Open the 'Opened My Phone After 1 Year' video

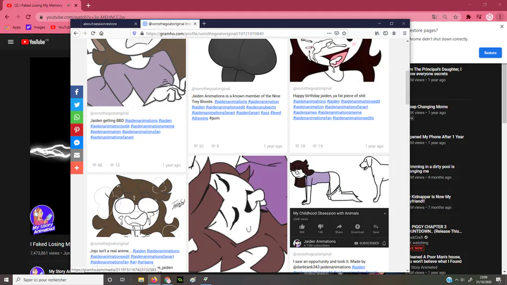[x=437, y=137]
